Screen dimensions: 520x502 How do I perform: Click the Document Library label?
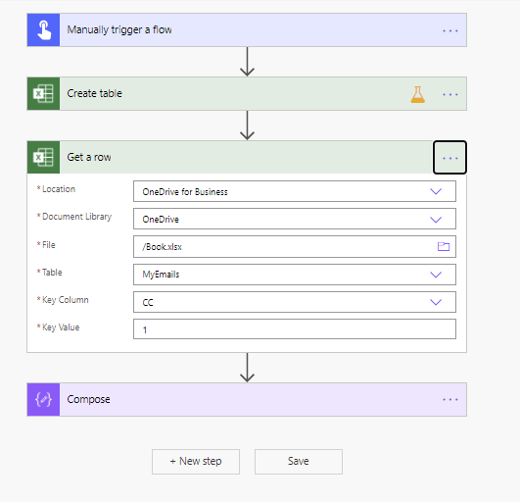[x=76, y=217]
